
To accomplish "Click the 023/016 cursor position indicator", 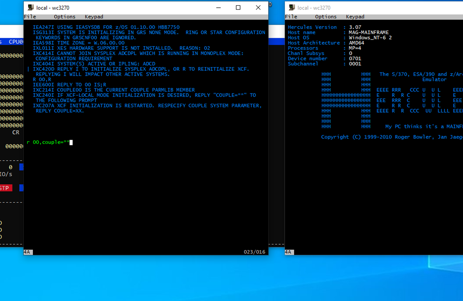I will coord(254,252).
